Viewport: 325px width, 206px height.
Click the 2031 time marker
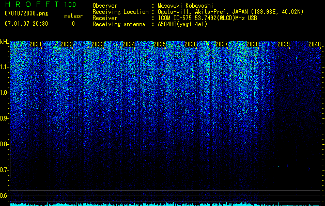(36, 44)
